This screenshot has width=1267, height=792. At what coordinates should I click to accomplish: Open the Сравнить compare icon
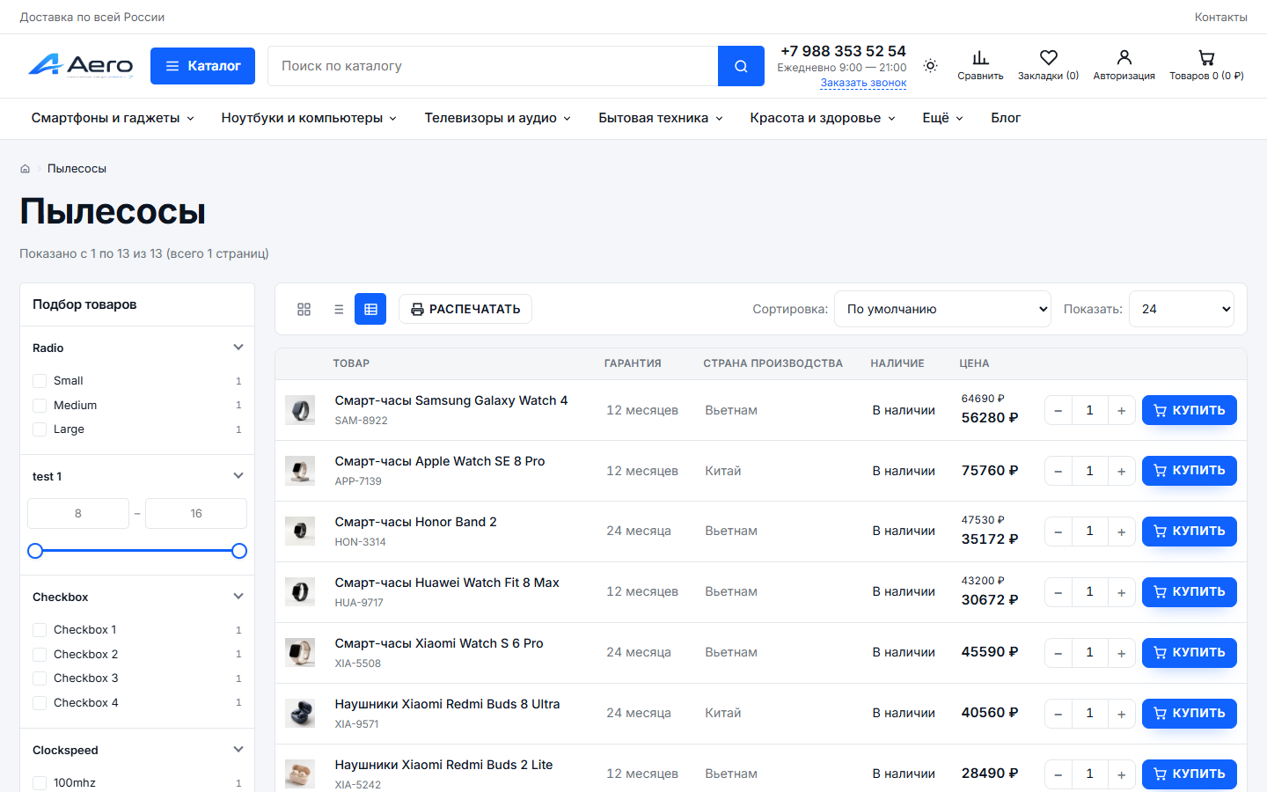(x=980, y=66)
